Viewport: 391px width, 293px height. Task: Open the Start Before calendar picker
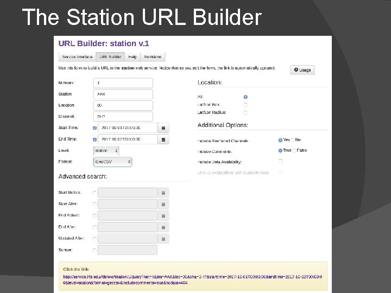163,193
